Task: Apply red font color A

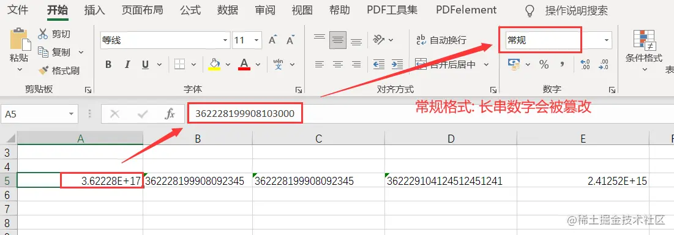Action: (x=245, y=64)
